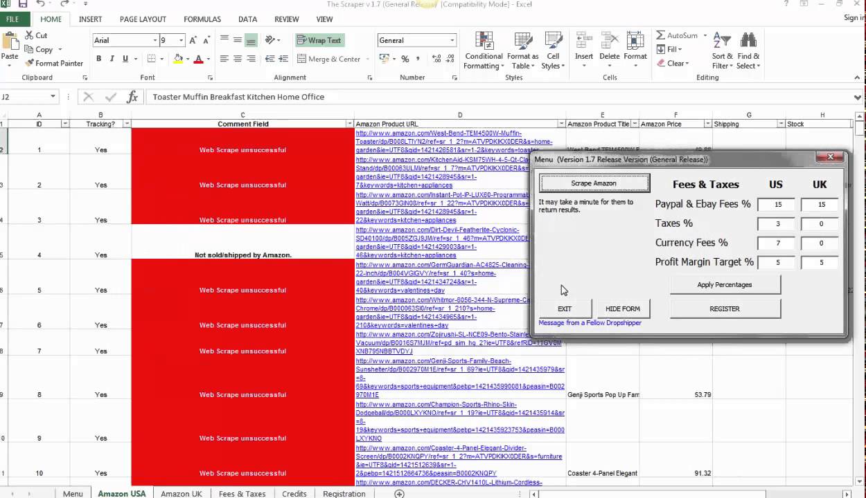The width and height of the screenshot is (866, 498).
Task: Open Format as Table
Action: coord(522,50)
